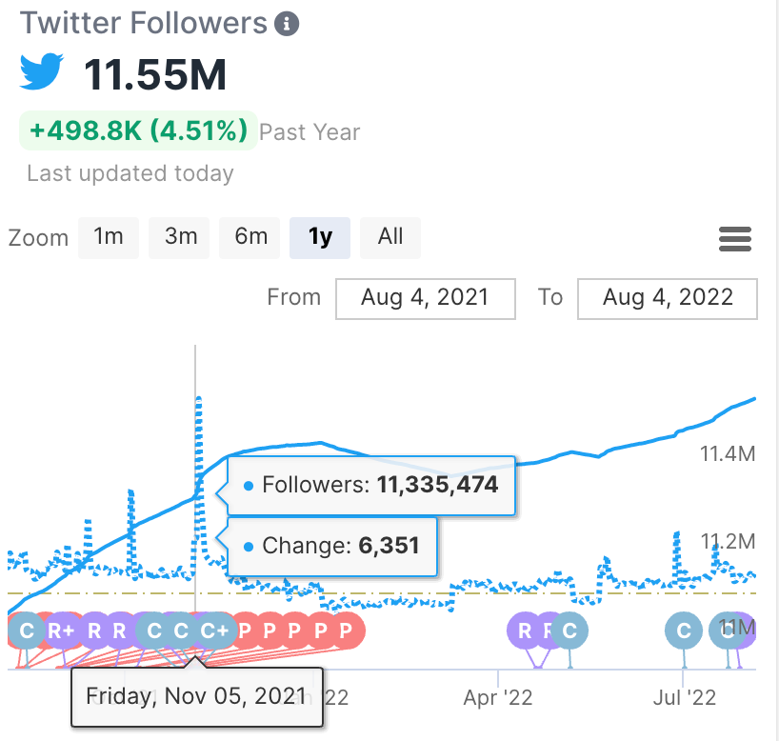Open the To date field
The image size is (779, 741).
[668, 298]
